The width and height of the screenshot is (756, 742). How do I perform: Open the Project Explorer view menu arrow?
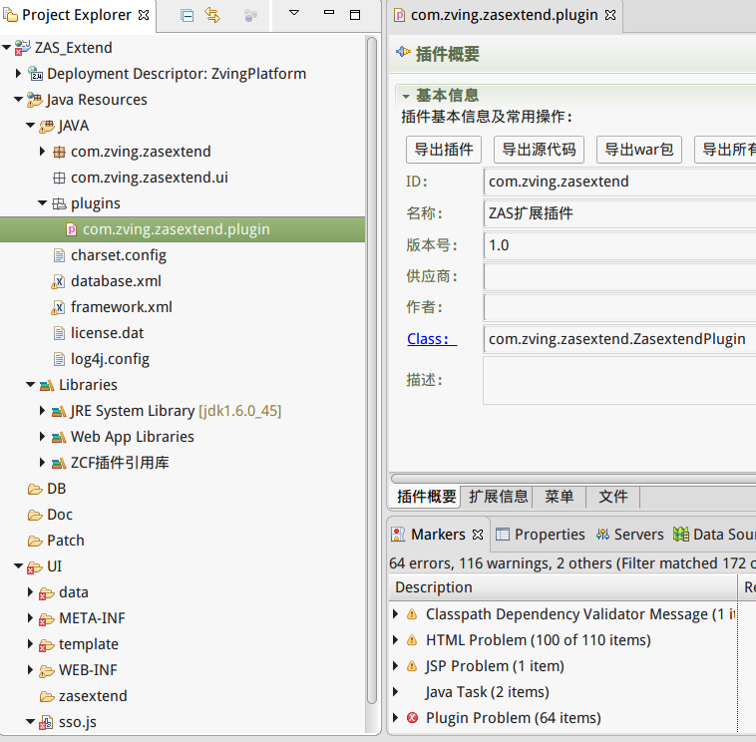pos(293,14)
